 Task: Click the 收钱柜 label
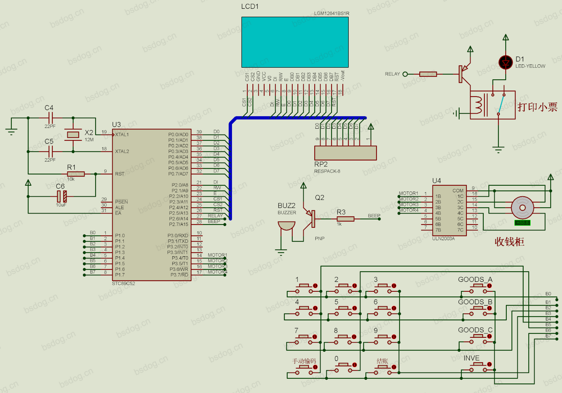coord(509,242)
